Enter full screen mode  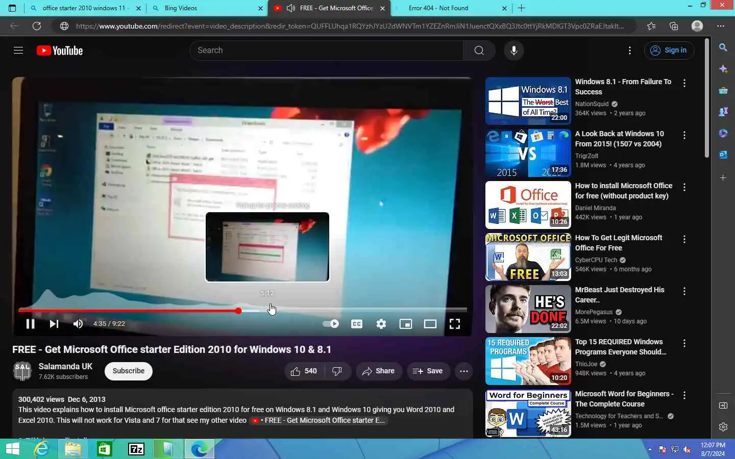tap(455, 324)
